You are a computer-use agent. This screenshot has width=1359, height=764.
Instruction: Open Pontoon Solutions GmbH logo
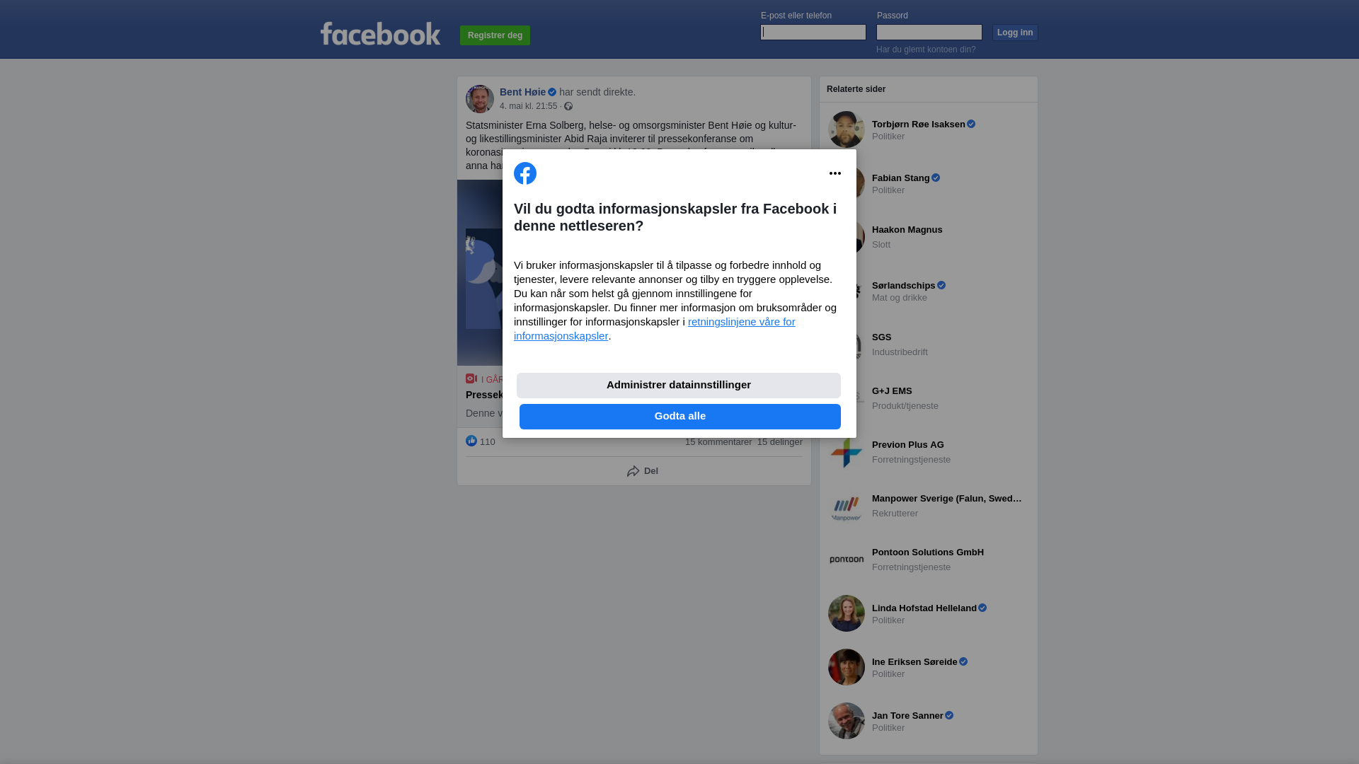click(x=847, y=560)
